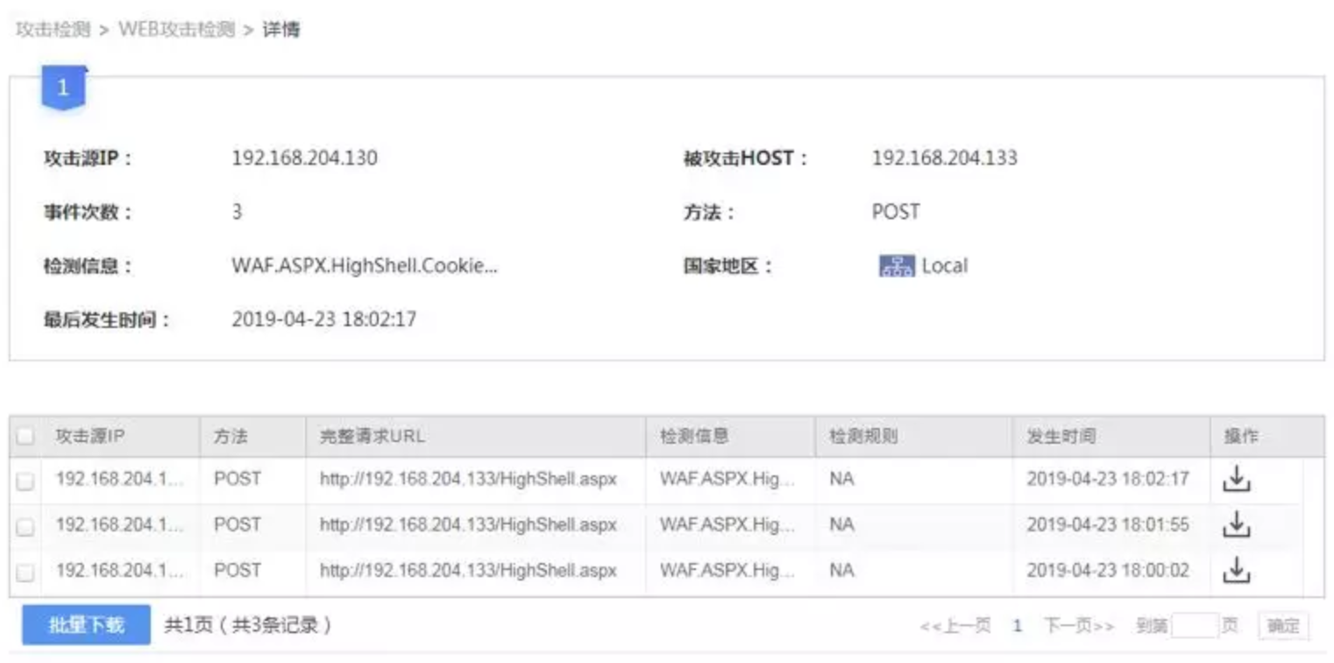Open first HighShell.aspx request URL
This screenshot has height=663, width=1334.
point(468,479)
